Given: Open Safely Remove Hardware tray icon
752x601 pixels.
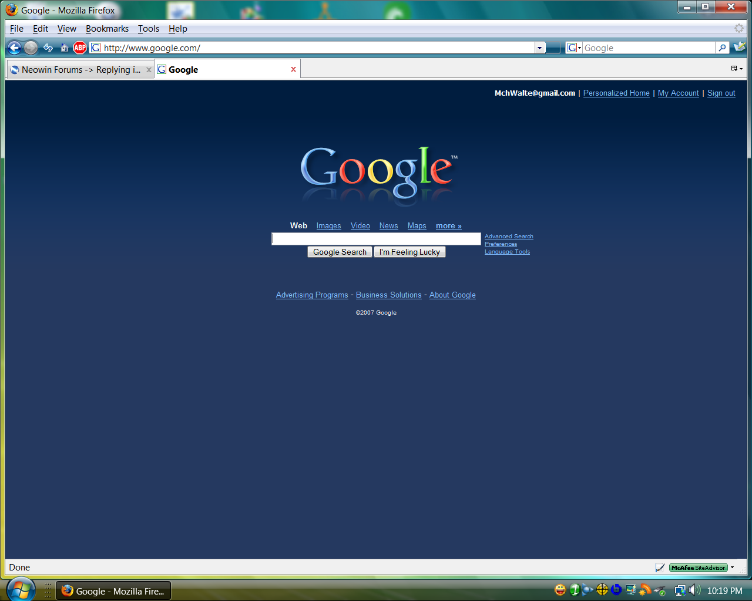Looking at the screenshot, I should coord(660,590).
